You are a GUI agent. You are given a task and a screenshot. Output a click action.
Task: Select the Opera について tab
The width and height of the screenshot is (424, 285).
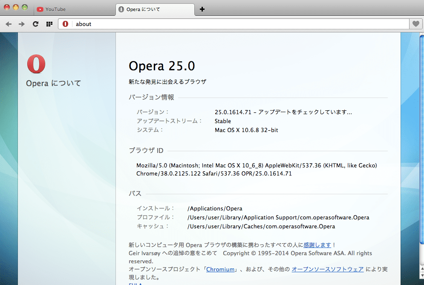point(155,9)
